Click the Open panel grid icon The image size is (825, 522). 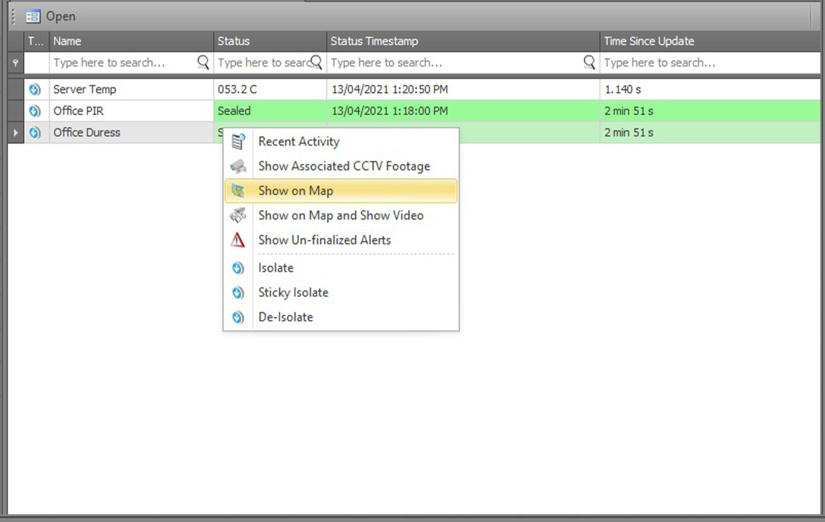tap(33, 16)
